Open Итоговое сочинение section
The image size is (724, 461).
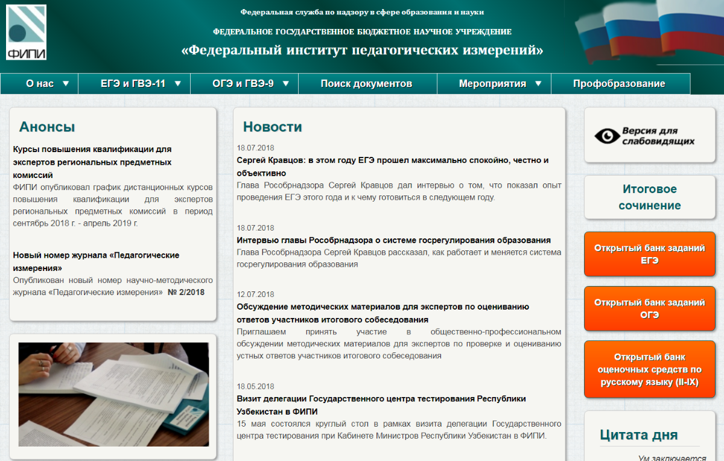click(650, 197)
